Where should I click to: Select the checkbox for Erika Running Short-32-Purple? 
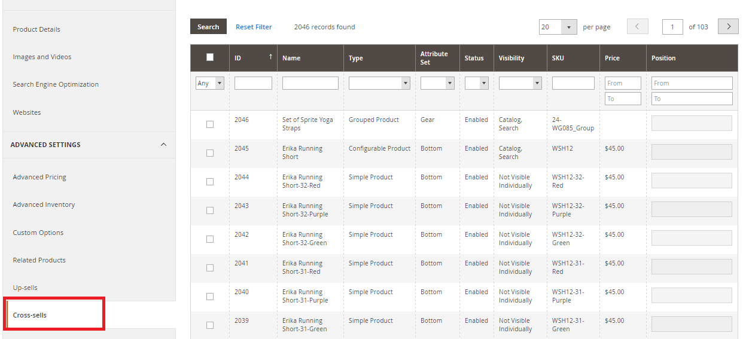(210, 210)
